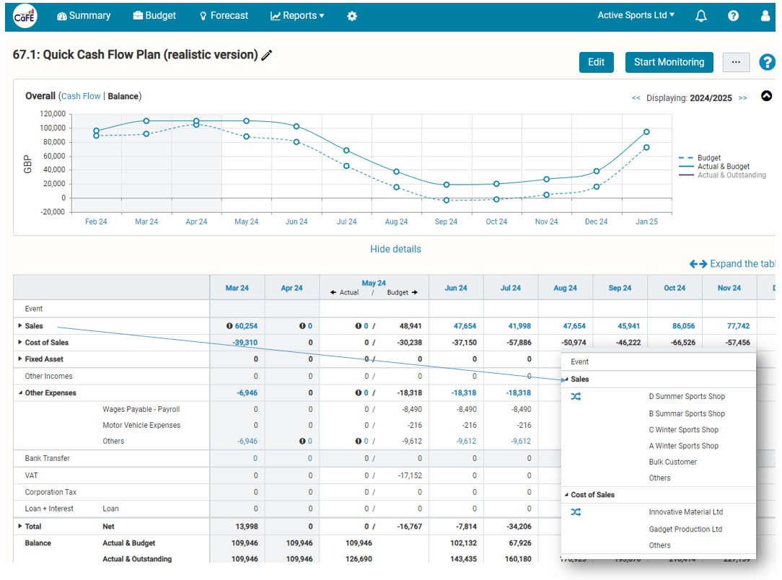The image size is (782, 580).
Task: Open the user profile icon
Action: 765,16
